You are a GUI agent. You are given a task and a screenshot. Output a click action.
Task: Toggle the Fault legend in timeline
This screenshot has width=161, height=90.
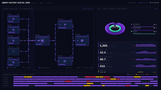tap(149, 74)
